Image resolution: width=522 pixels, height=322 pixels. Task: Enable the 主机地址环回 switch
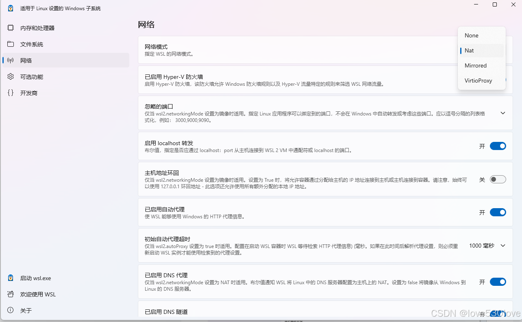tap(498, 179)
